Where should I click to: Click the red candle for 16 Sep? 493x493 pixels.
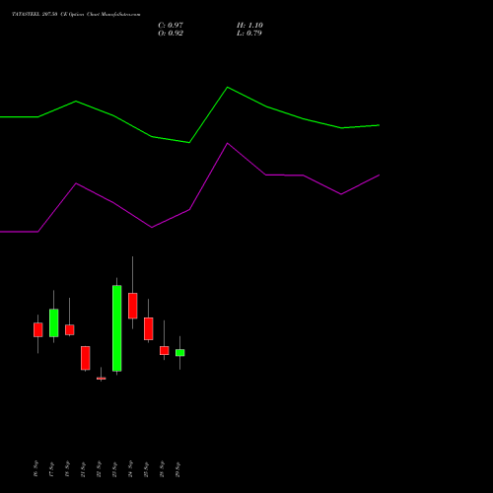pyautogui.click(x=38, y=329)
